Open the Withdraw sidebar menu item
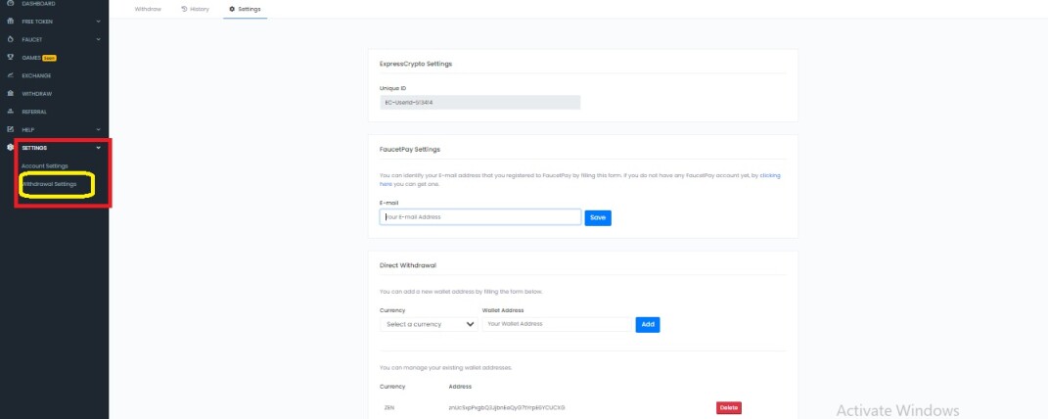This screenshot has height=419, width=1048. point(37,94)
